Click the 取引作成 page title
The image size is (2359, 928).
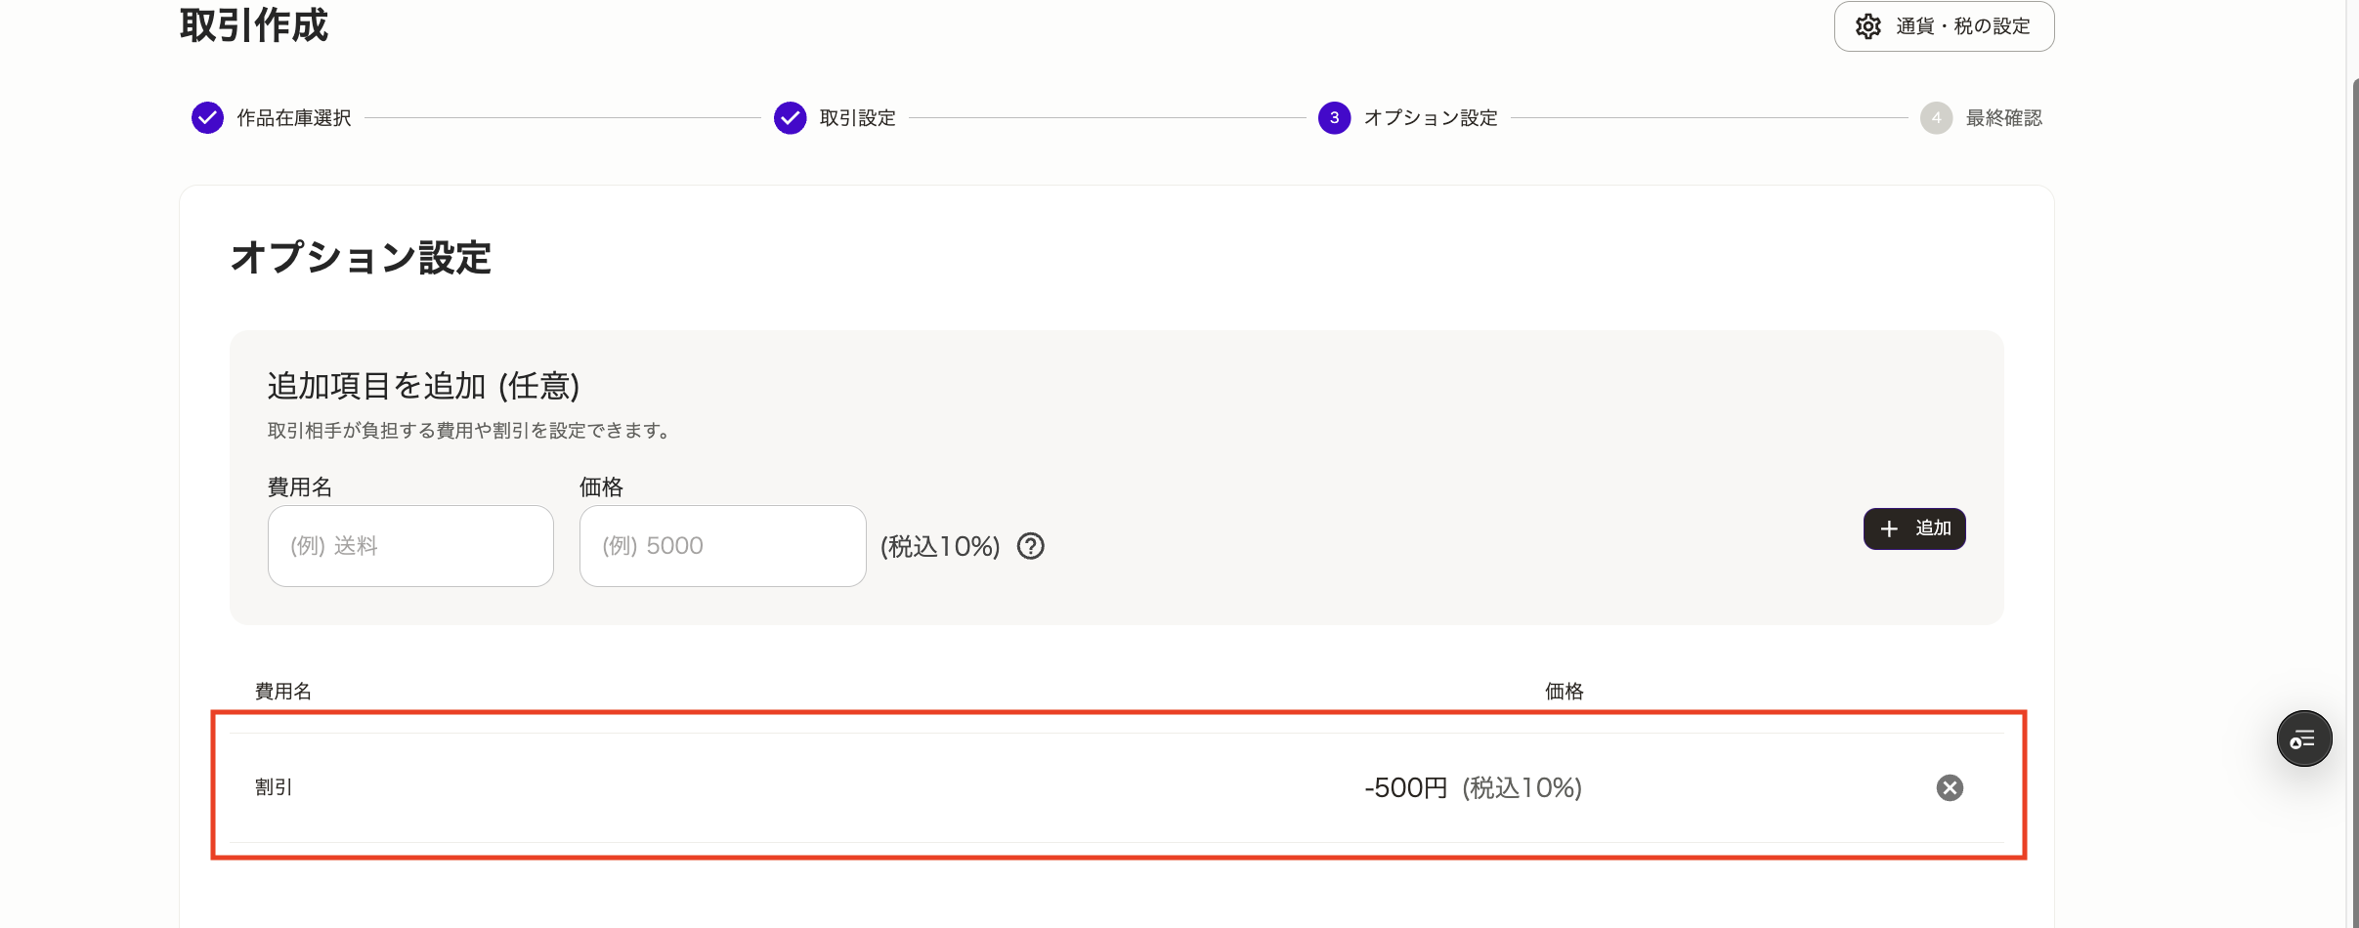click(254, 25)
